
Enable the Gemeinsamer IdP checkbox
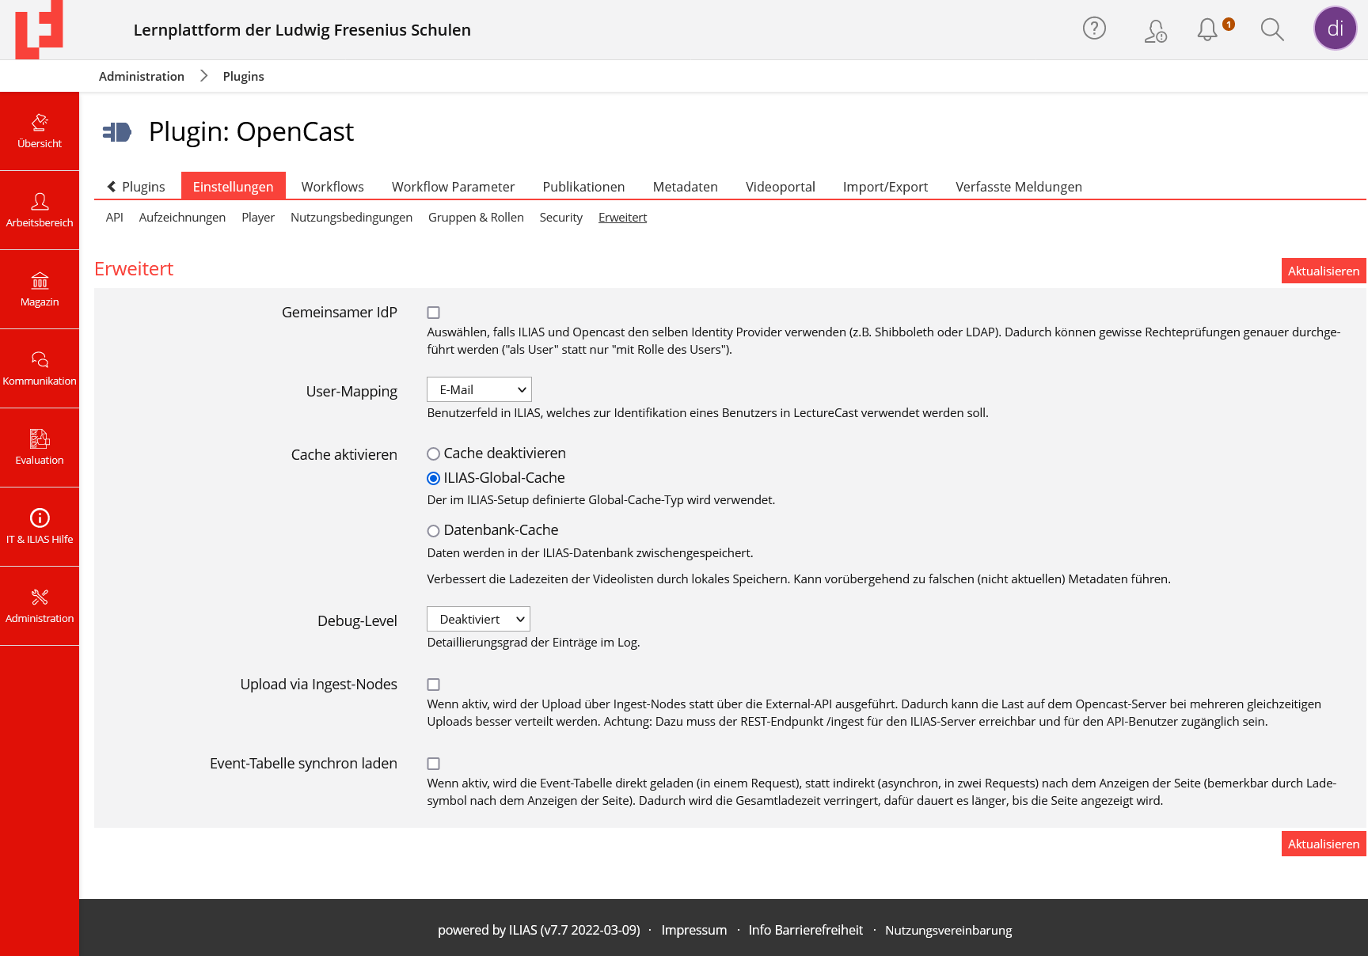(x=433, y=313)
